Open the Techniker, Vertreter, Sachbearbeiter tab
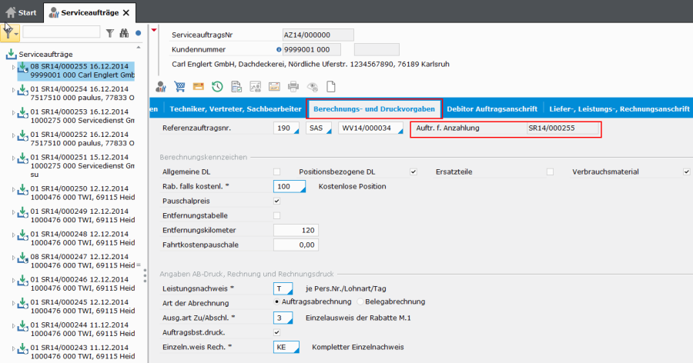The height and width of the screenshot is (363, 693). point(236,108)
